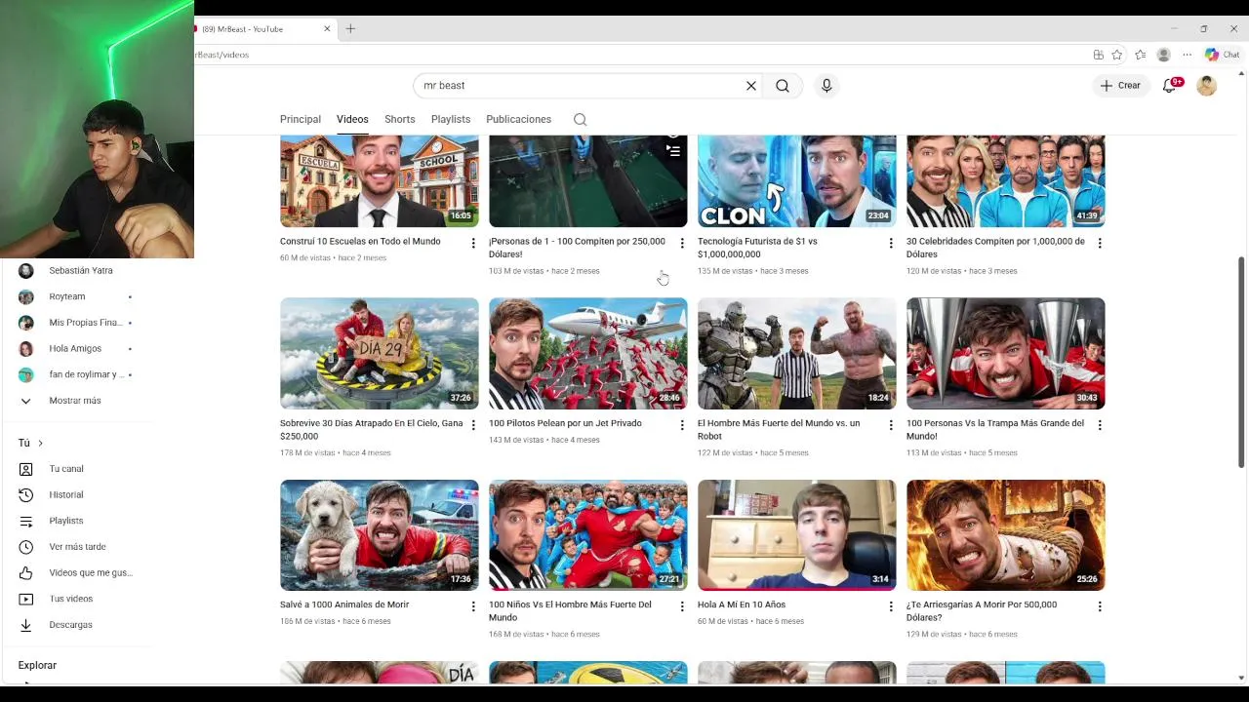The height and width of the screenshot is (702, 1249).
Task: Open the browser profile icon
Action: coord(1163,55)
